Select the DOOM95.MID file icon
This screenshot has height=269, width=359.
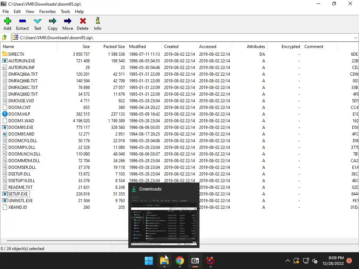(x=5, y=134)
